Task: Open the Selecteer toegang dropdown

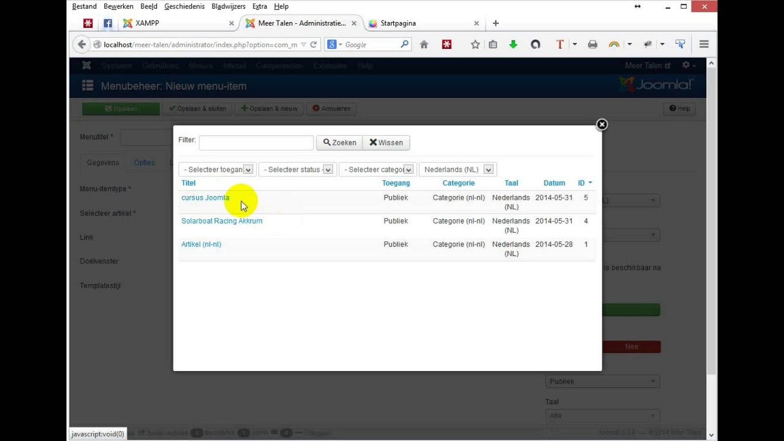Action: 217,170
